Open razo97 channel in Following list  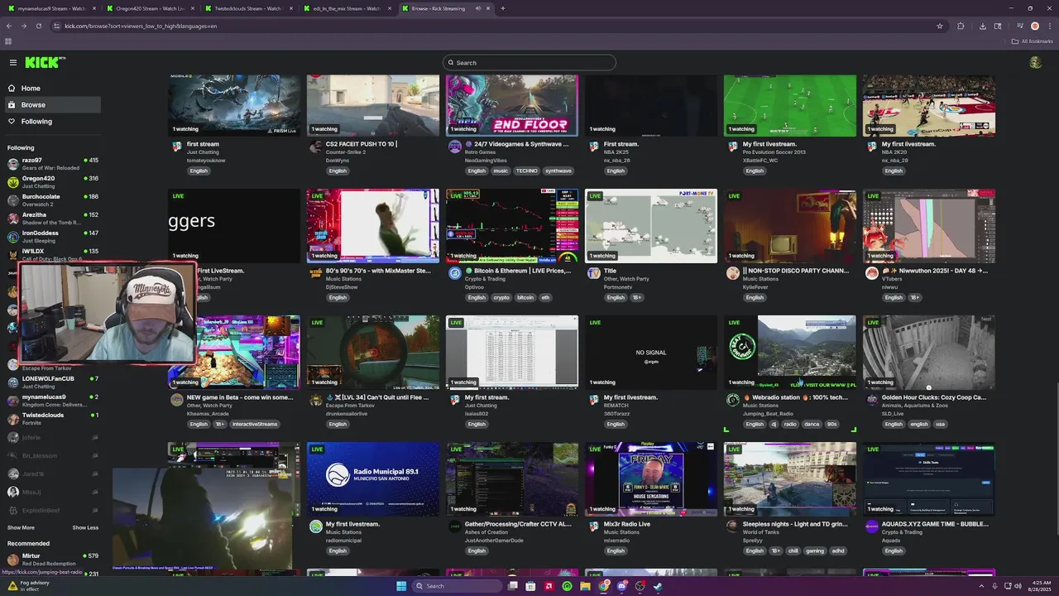pyautogui.click(x=53, y=164)
